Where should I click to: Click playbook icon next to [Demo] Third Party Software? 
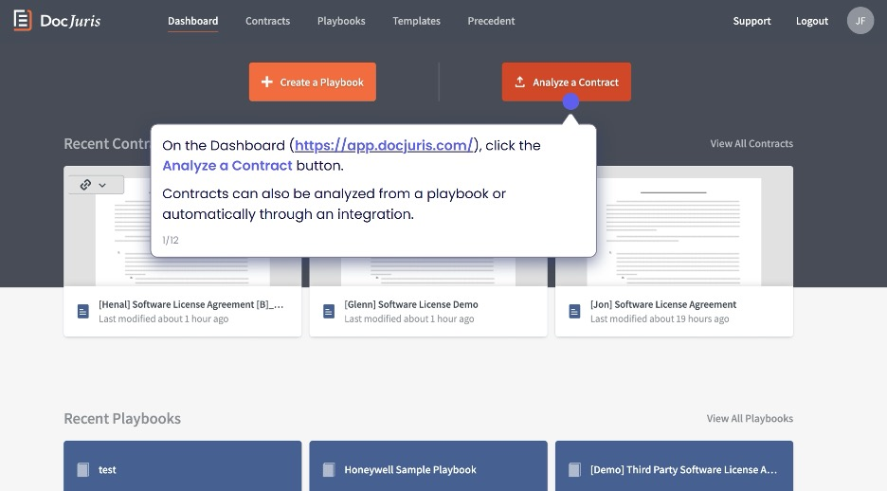[574, 469]
